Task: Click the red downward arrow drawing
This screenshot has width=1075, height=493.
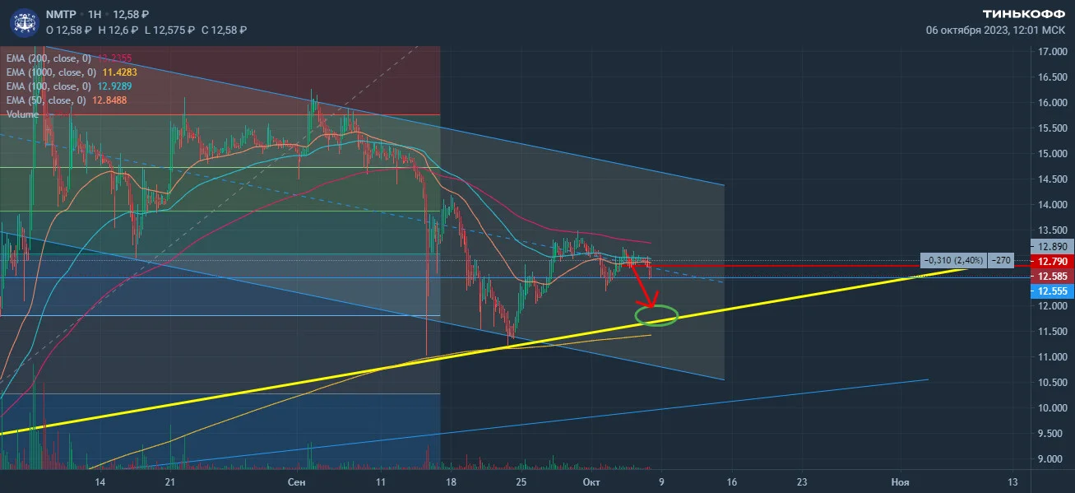Action: tap(642, 285)
